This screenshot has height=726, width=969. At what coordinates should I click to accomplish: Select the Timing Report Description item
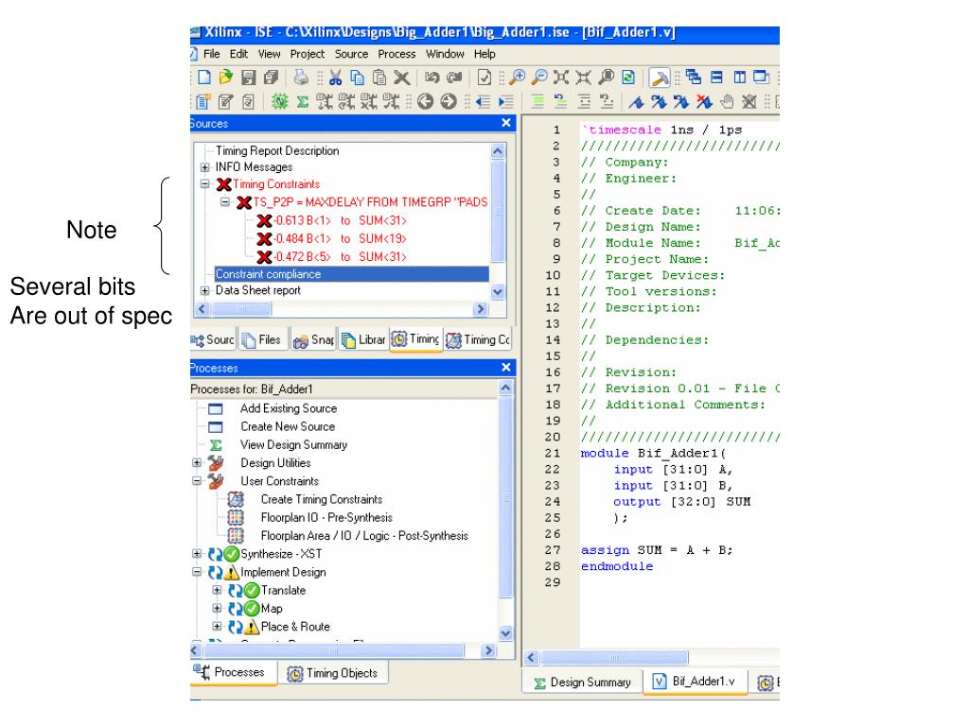click(x=277, y=150)
